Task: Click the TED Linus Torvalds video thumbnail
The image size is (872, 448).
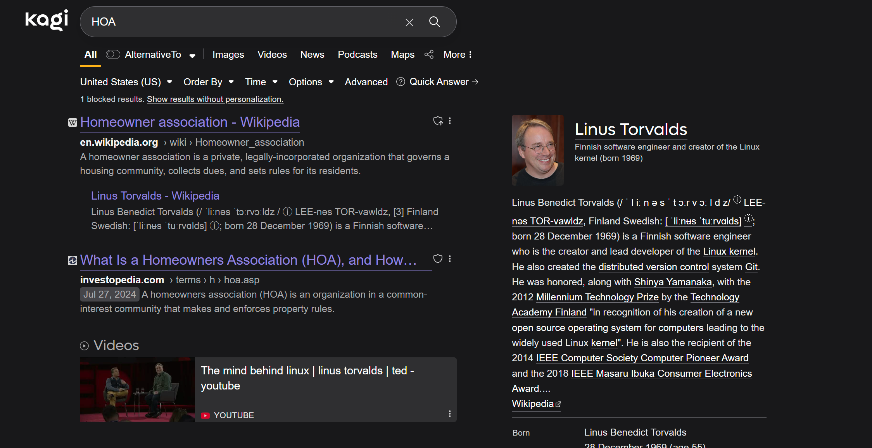Action: [137, 389]
